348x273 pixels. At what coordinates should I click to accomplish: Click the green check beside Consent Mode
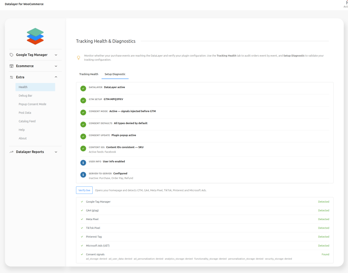83,112
